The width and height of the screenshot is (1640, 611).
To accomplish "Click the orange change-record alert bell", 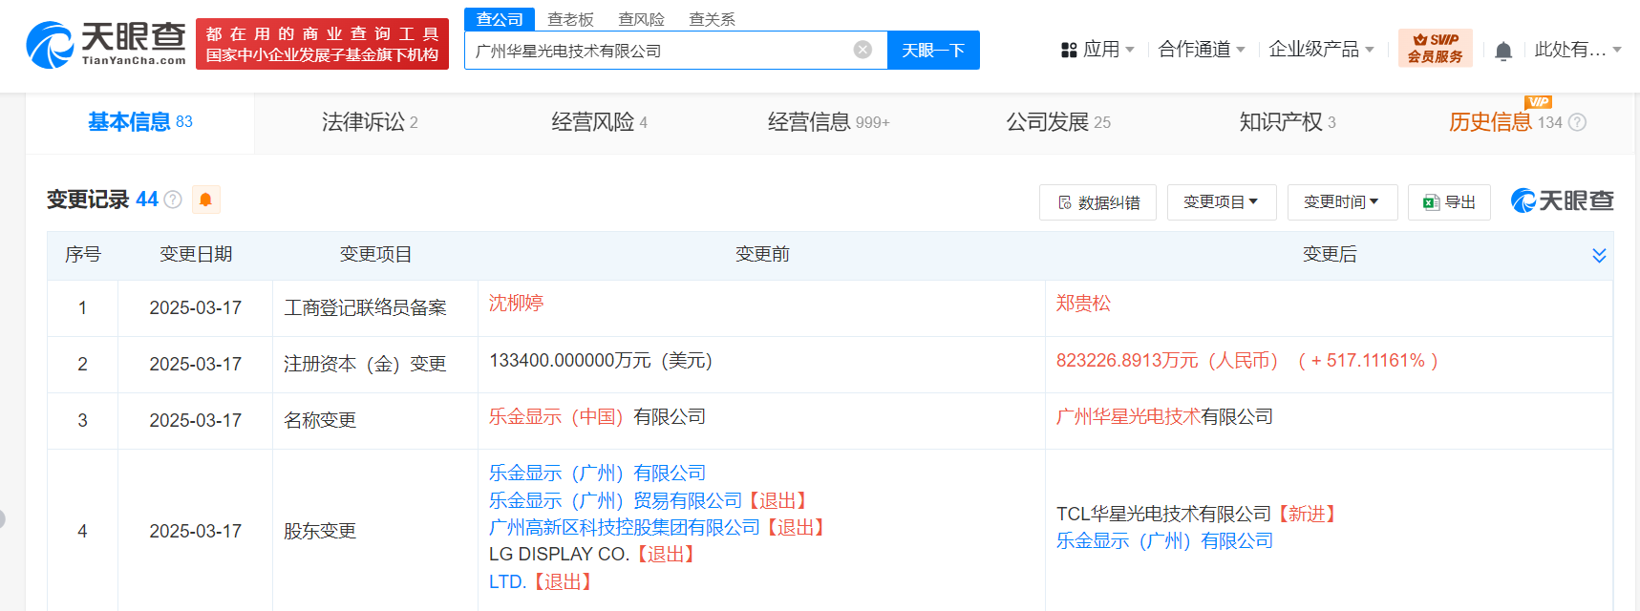I will 205,200.
